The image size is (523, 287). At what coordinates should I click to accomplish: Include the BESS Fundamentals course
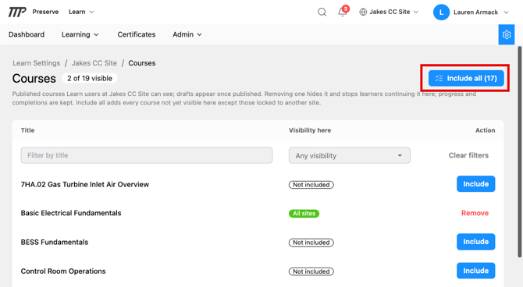[x=475, y=242]
